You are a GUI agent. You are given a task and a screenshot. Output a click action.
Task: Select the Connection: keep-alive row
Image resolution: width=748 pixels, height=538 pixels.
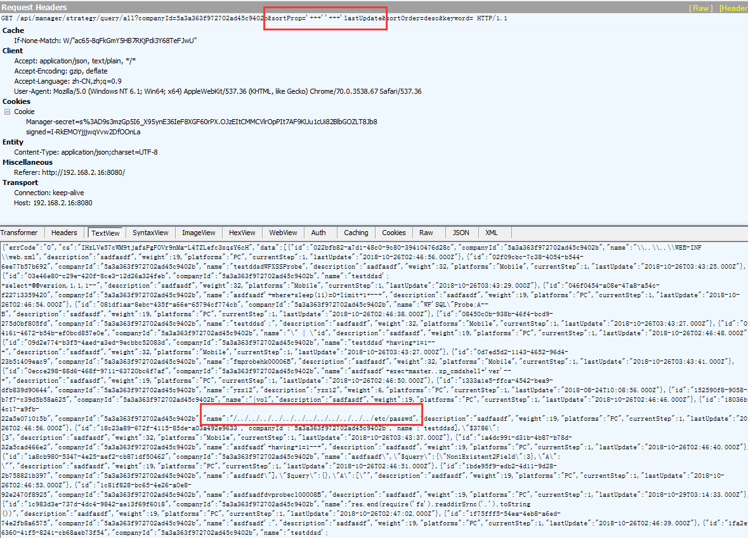coord(49,193)
